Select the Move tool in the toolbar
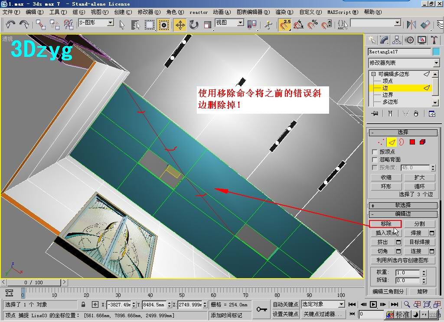This screenshot has height=322, width=444. [180, 25]
